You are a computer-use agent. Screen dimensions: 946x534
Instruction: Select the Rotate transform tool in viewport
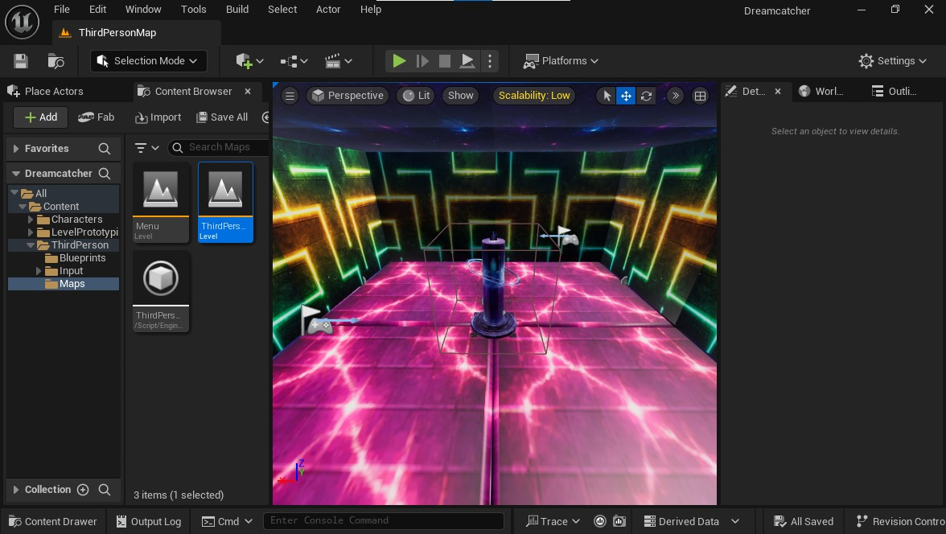click(x=646, y=96)
